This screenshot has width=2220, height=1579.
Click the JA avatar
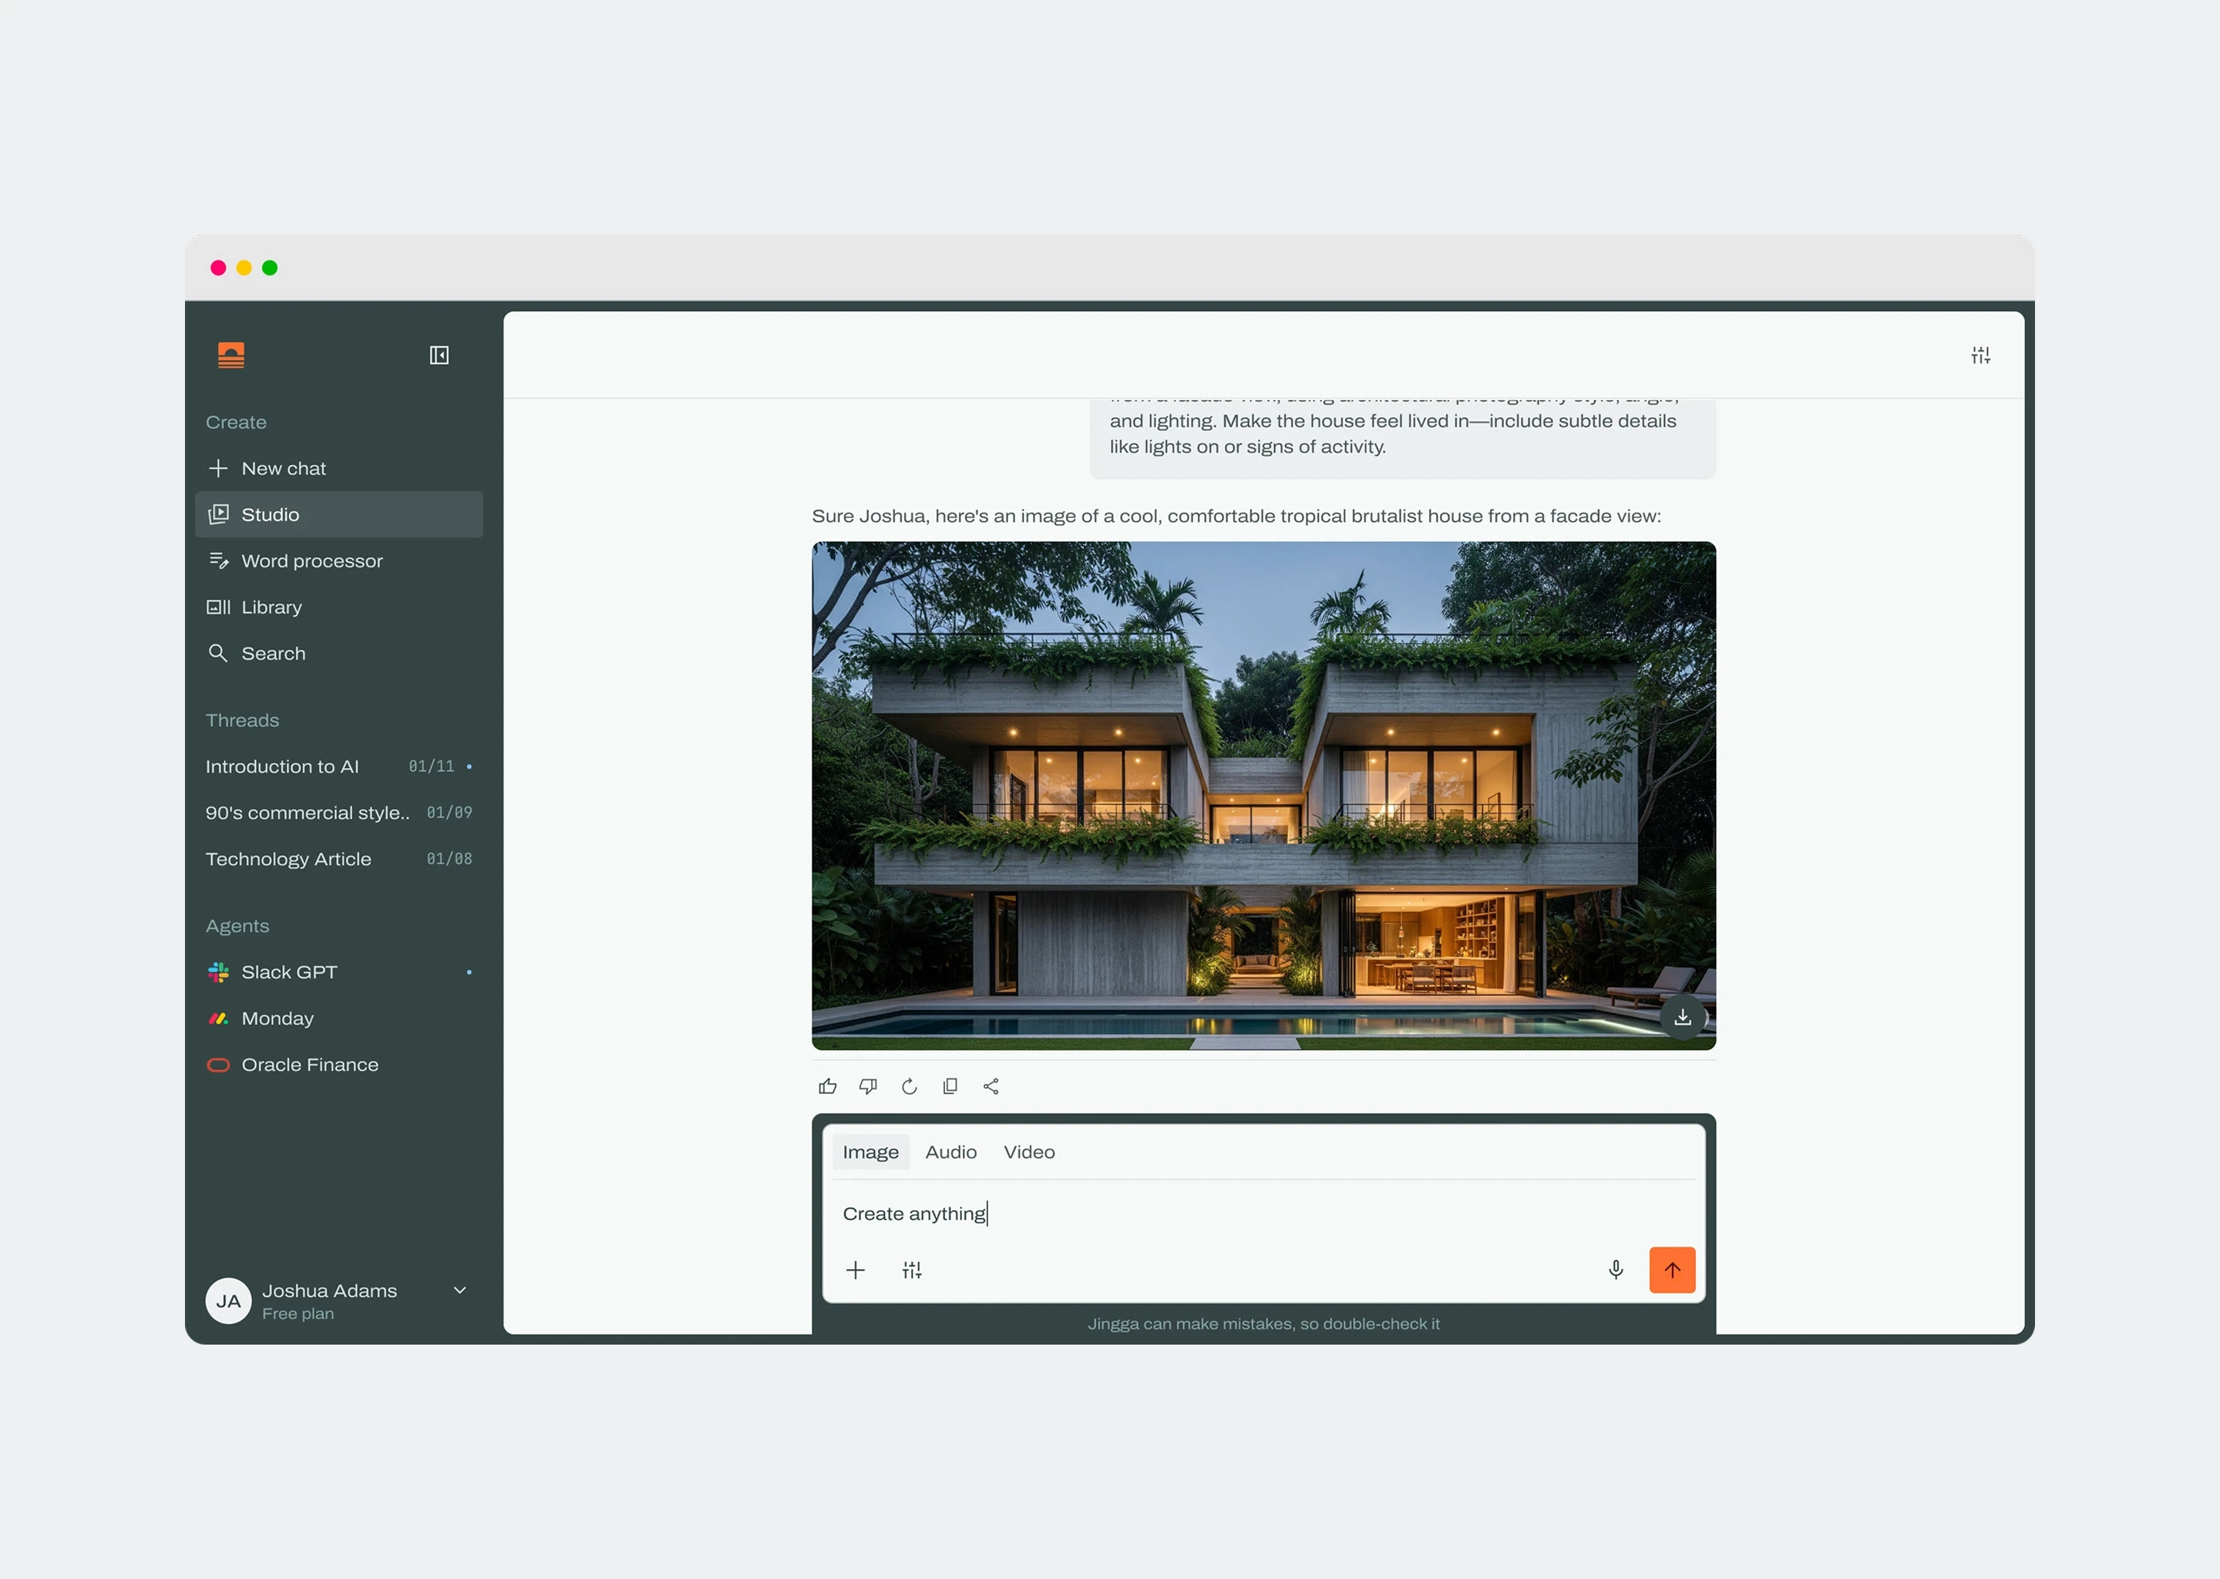click(x=228, y=1301)
